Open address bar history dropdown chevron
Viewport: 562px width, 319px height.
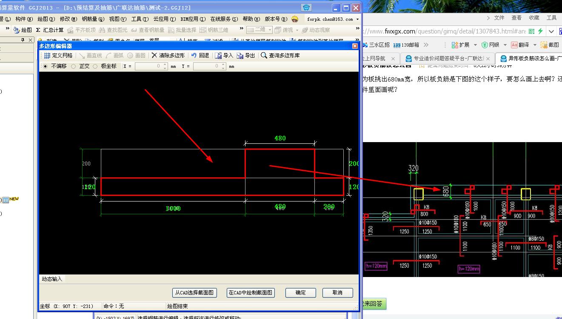tap(551, 31)
